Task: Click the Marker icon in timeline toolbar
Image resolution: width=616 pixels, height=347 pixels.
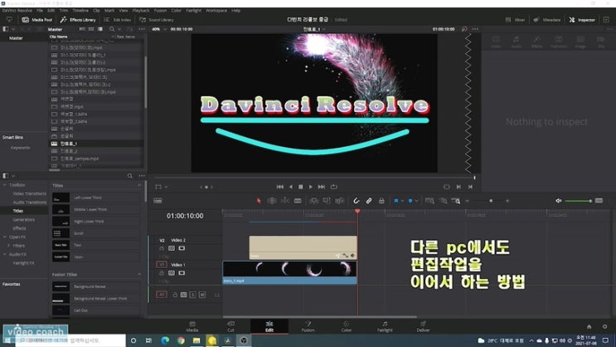Action: tap(410, 201)
